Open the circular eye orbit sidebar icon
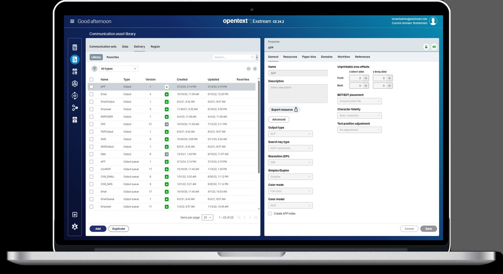The width and height of the screenshot is (503, 274). 75,96
